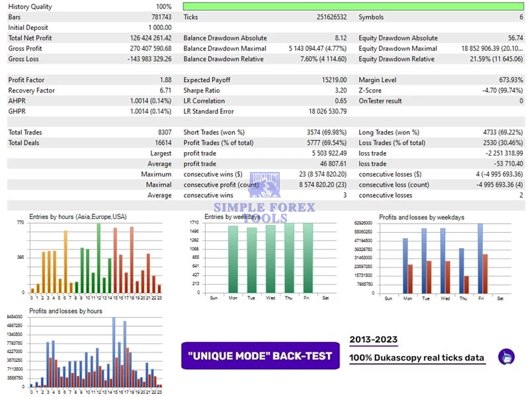The width and height of the screenshot is (529, 397).
Task: Click the "UNIQUE MODE" BACK-TEST button
Action: tap(260, 356)
